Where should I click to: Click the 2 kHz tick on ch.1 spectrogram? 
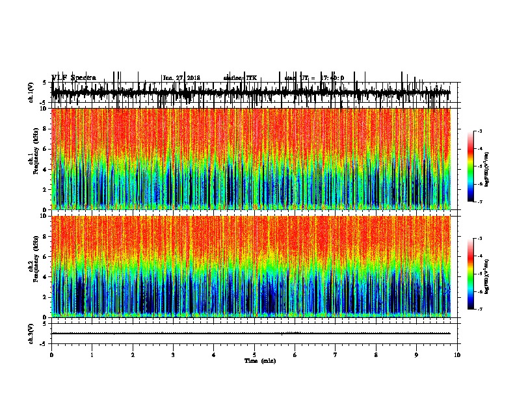coord(45,190)
